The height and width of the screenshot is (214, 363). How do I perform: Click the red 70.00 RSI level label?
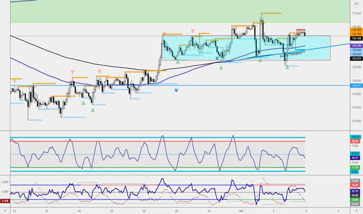click(355, 185)
